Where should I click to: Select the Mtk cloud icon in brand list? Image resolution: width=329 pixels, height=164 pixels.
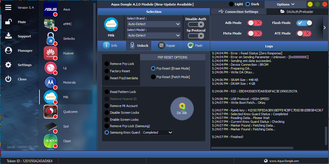pyautogui.click(x=51, y=97)
